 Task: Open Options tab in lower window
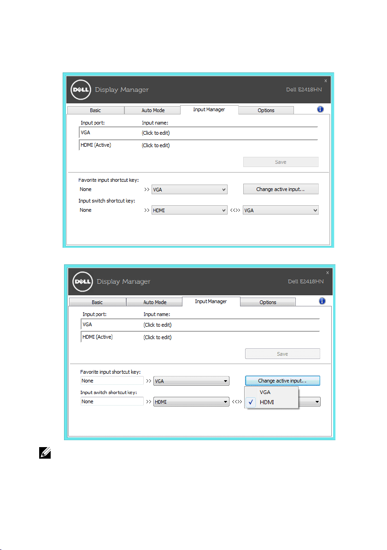click(x=268, y=302)
